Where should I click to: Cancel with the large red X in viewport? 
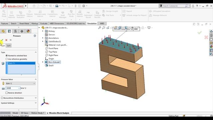[206, 37]
